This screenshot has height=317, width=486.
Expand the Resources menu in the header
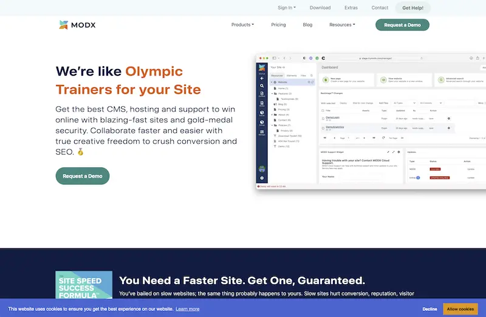(342, 25)
